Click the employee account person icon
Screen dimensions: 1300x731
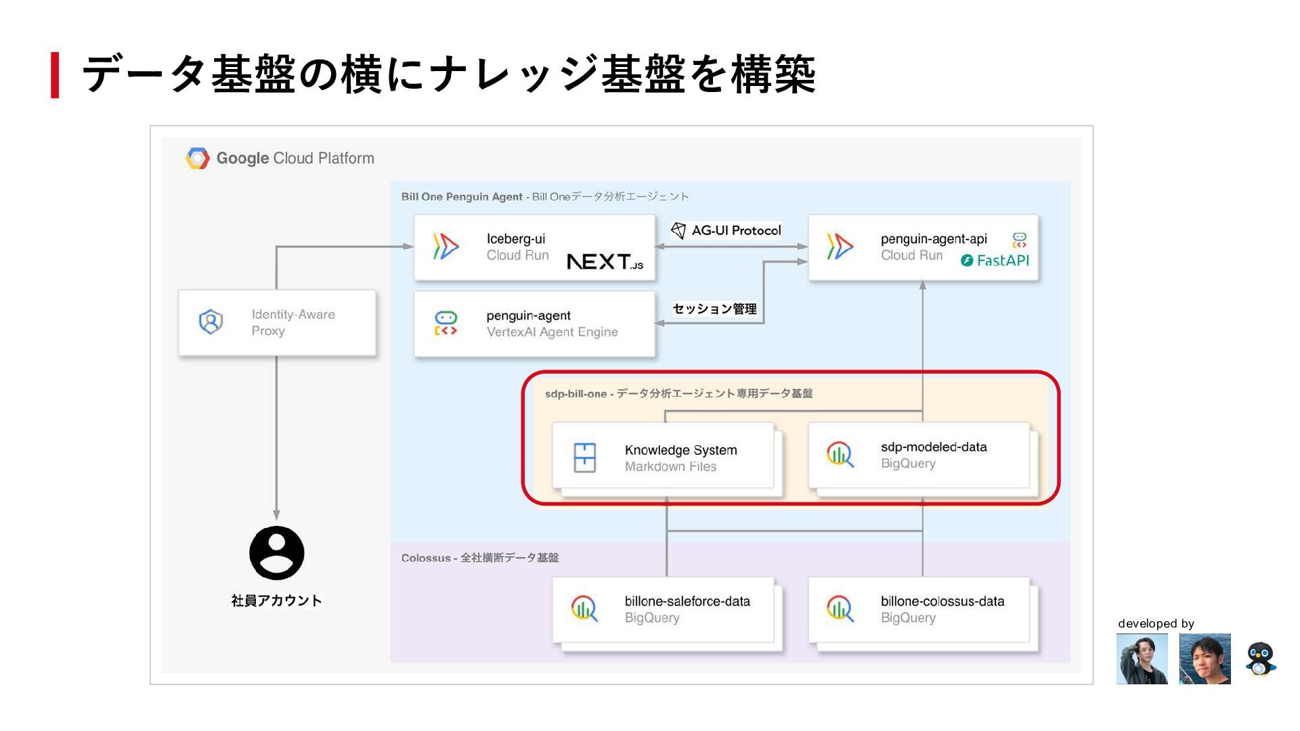[276, 553]
